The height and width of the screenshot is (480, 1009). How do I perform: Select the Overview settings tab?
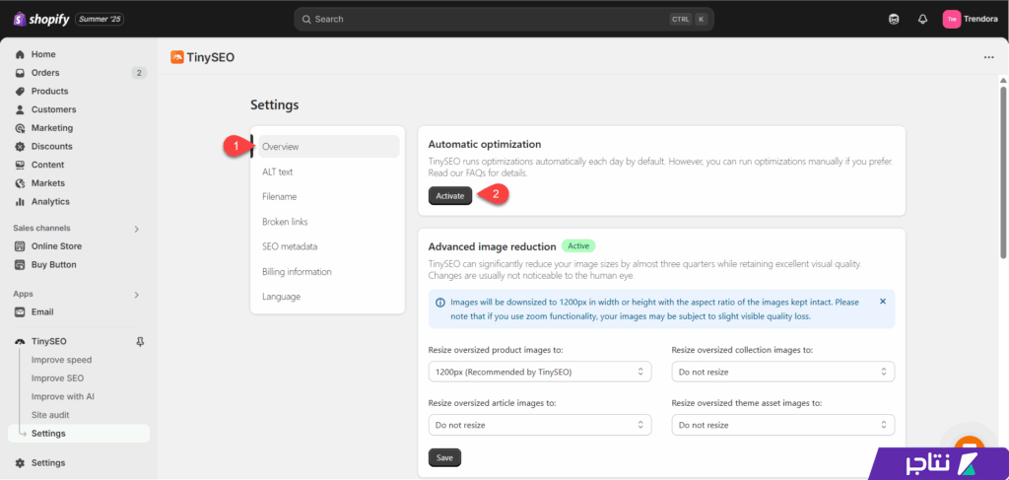328,146
